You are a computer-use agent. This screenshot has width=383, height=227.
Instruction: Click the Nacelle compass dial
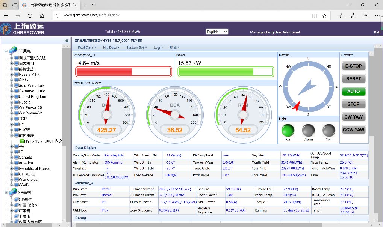pyautogui.click(x=308, y=86)
